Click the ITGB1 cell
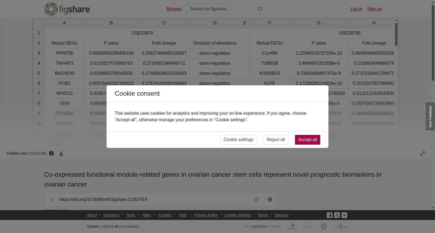435x233 pixels. pyautogui.click(x=64, y=83)
